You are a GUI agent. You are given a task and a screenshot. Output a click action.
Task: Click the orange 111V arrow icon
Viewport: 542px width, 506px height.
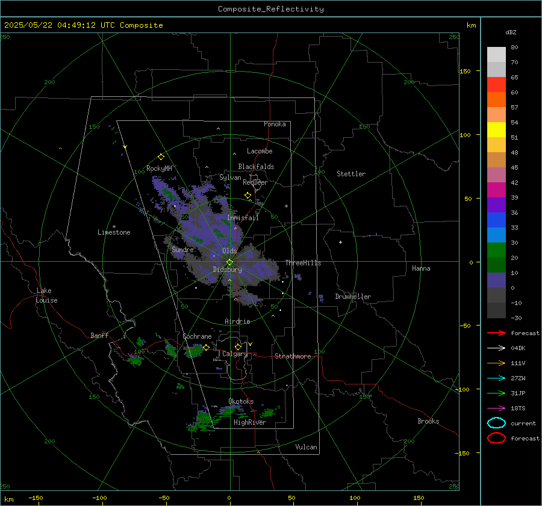(x=496, y=363)
